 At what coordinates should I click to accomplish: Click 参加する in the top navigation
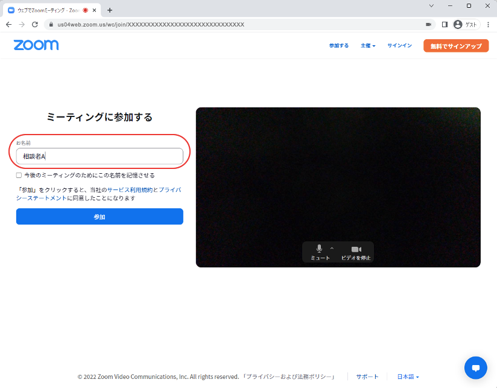(x=339, y=46)
